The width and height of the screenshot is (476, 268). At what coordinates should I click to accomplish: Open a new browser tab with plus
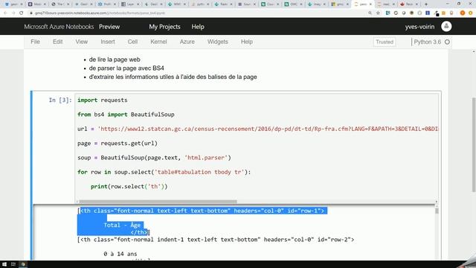pyautogui.click(x=426, y=4)
